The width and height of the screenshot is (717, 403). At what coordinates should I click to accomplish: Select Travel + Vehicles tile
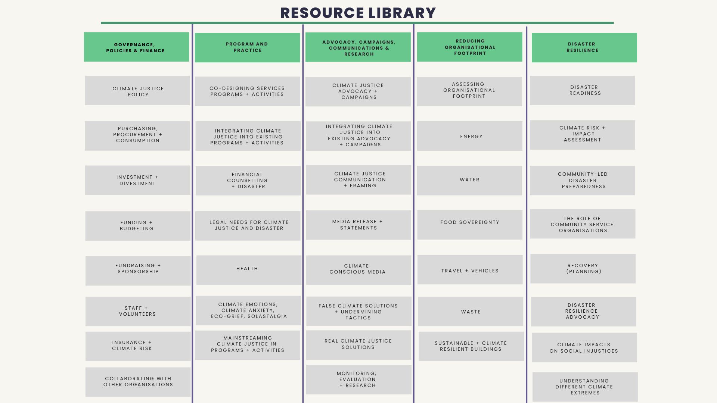(470, 270)
